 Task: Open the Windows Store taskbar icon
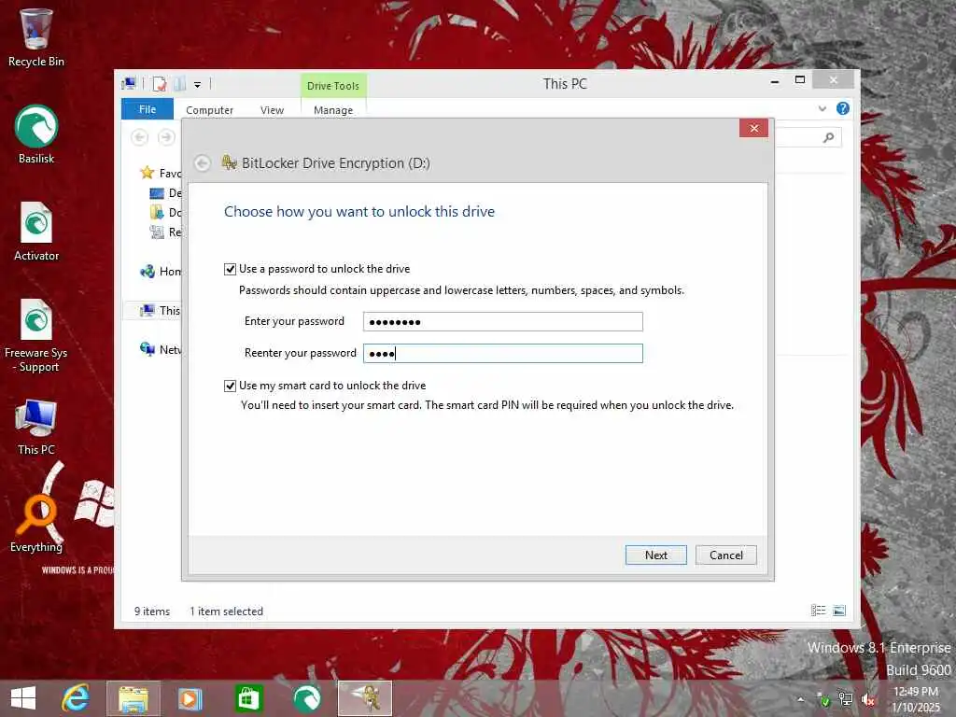tap(248, 698)
